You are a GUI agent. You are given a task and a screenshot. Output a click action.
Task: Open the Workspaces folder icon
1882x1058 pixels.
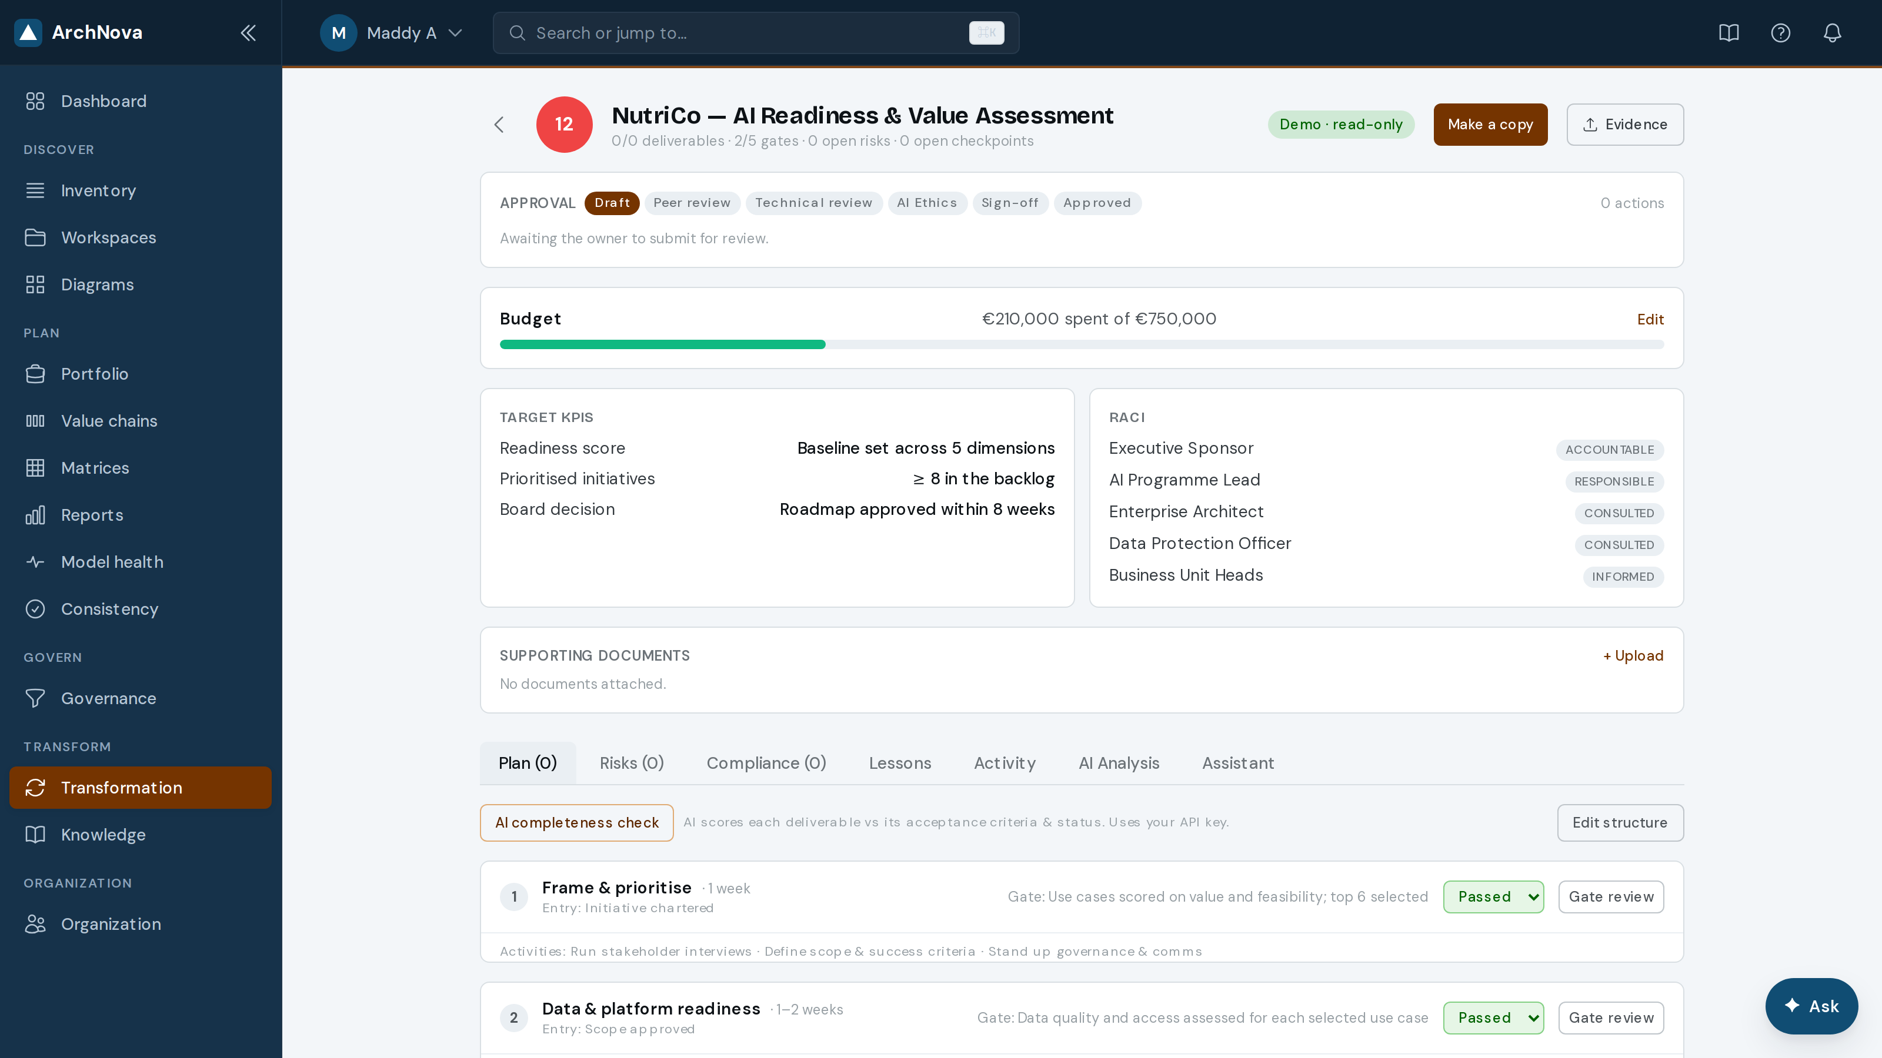(35, 238)
